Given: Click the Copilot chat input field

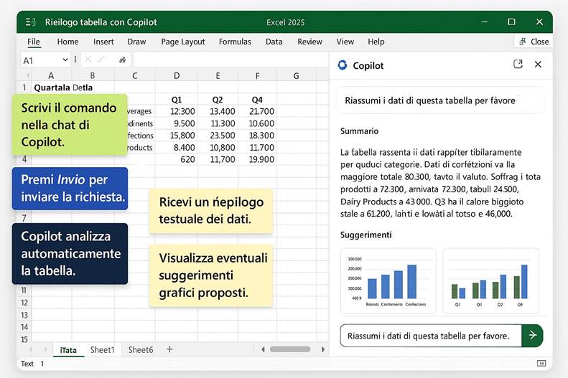Looking at the screenshot, I should coord(429,336).
